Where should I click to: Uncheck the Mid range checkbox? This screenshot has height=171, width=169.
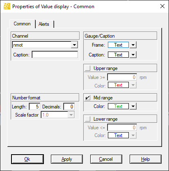[87, 98]
